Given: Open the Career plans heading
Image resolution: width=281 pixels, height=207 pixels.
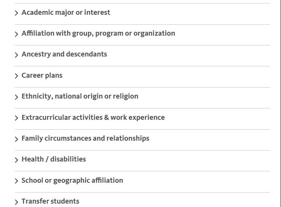Looking at the screenshot, I should 42,75.
